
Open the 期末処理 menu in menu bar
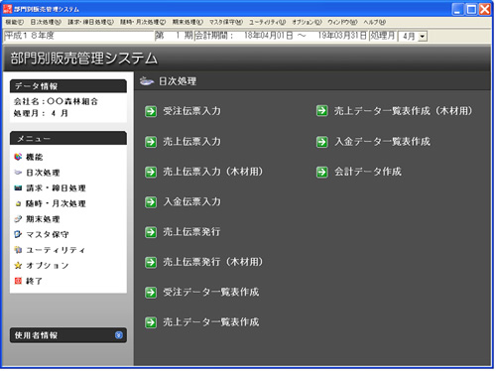[187, 22]
